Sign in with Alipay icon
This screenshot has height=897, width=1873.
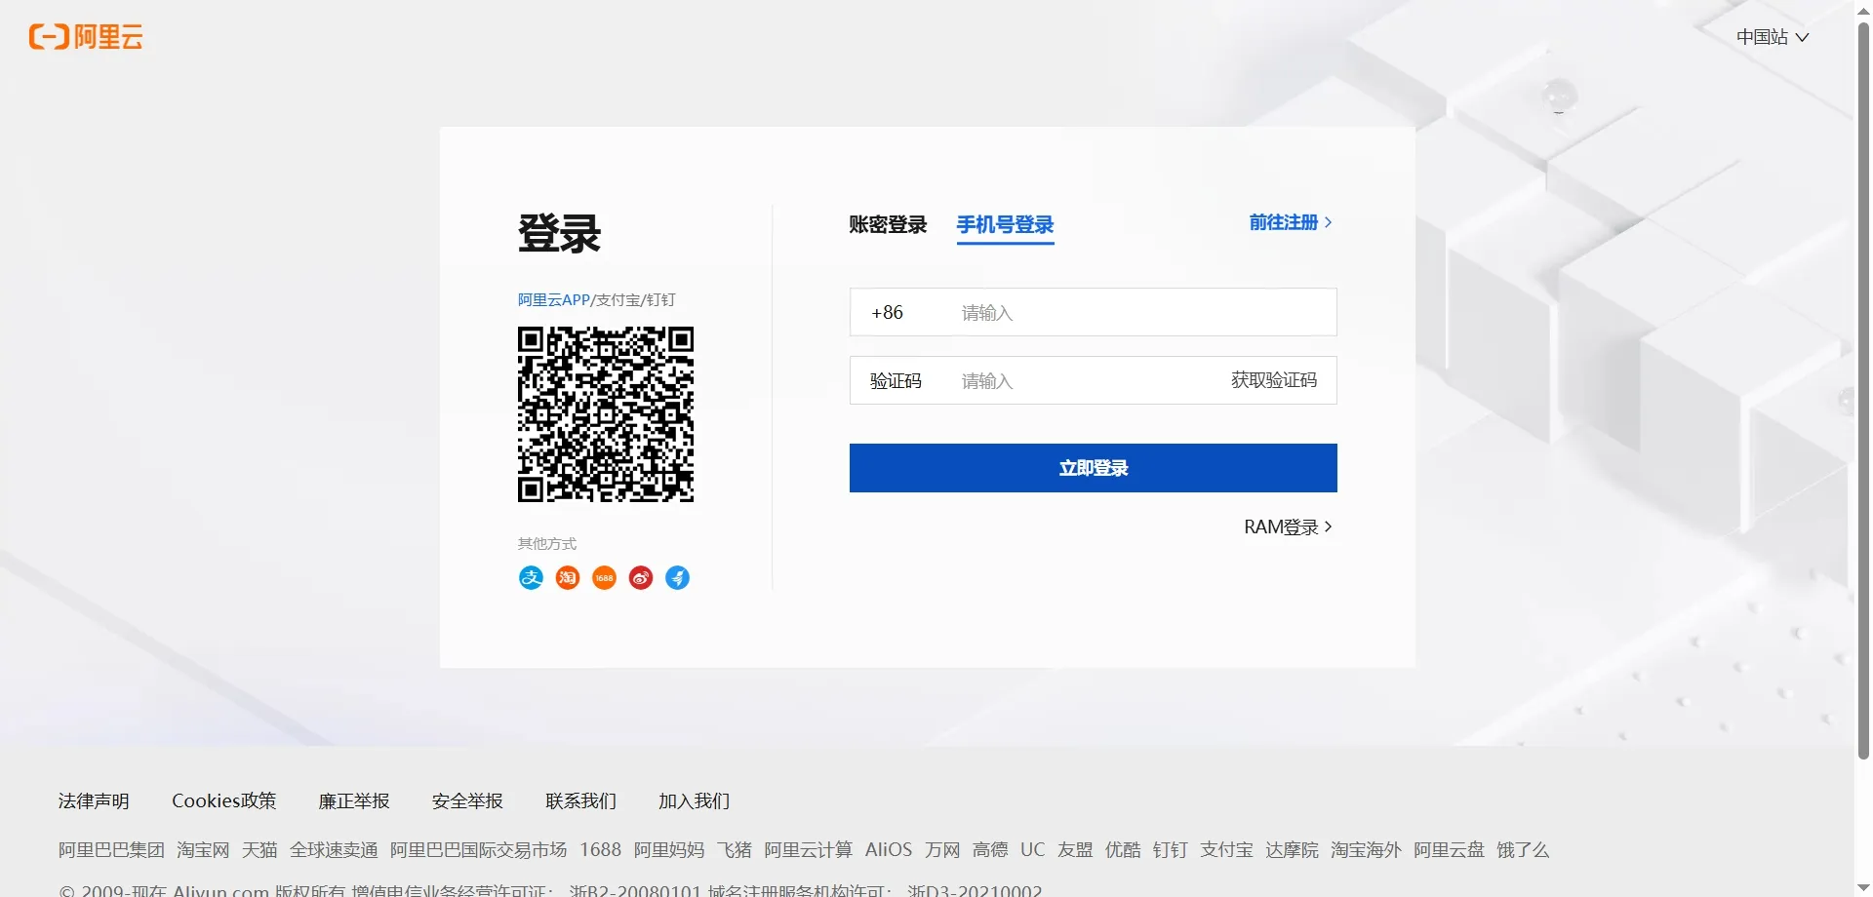(530, 577)
